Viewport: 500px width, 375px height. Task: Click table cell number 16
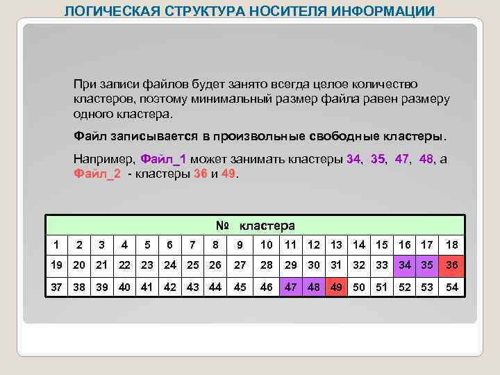405,245
